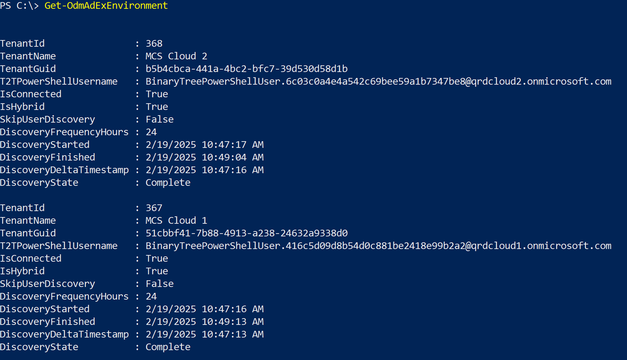Click the first DiscoveryState Complete value

click(x=168, y=183)
